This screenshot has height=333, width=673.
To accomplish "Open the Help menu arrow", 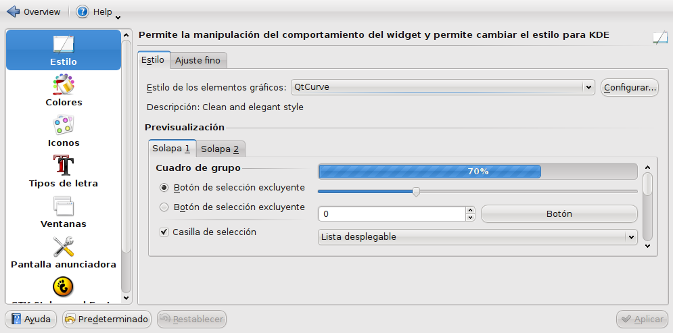I will [x=118, y=18].
